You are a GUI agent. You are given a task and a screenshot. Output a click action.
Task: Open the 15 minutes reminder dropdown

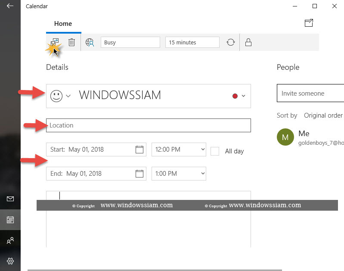pyautogui.click(x=192, y=42)
